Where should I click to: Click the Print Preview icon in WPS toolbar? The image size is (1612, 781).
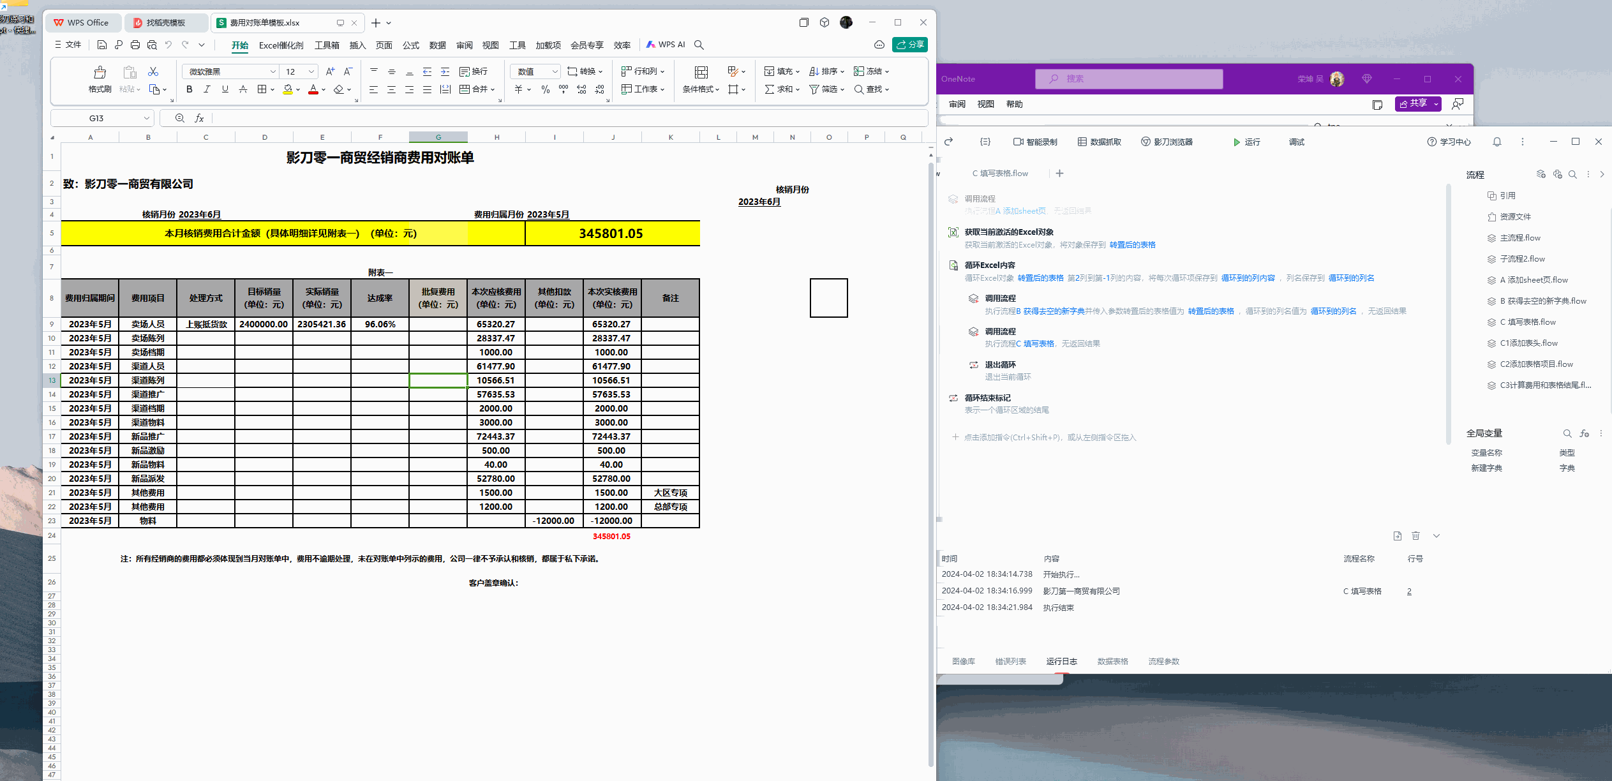(x=152, y=45)
